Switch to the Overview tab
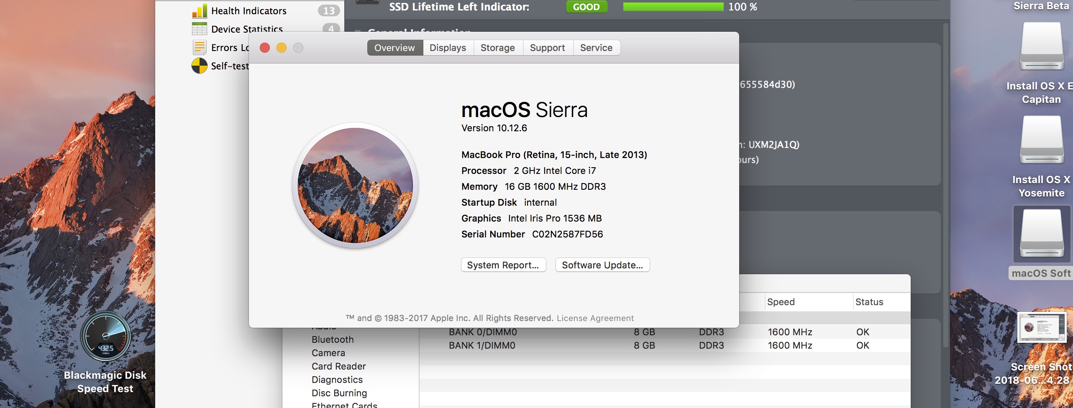 [x=394, y=48]
